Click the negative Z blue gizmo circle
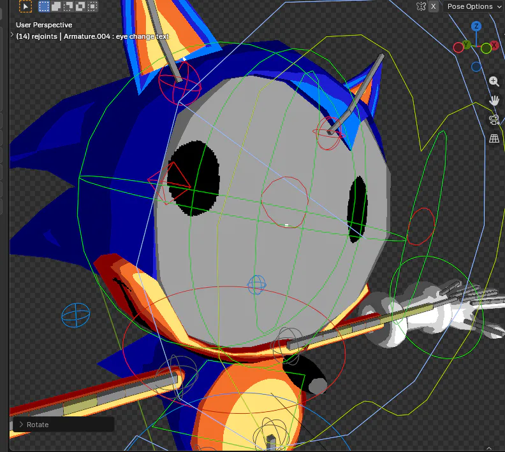Screen dimensions: 505x452 click(476, 67)
